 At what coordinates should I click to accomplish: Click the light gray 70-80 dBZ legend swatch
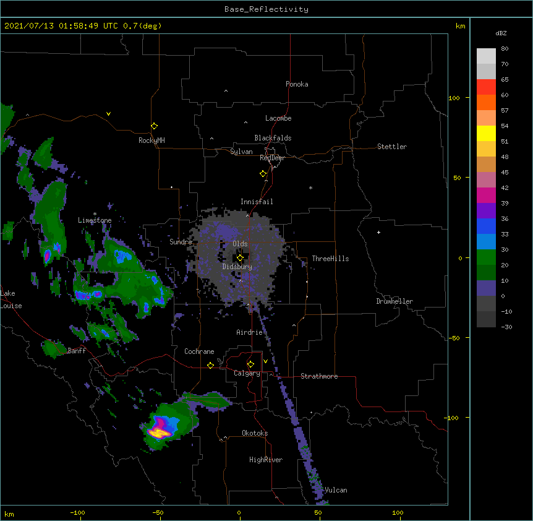(x=486, y=56)
